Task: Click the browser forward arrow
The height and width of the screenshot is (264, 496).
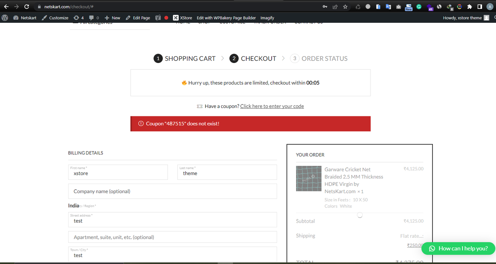Action: click(16, 7)
